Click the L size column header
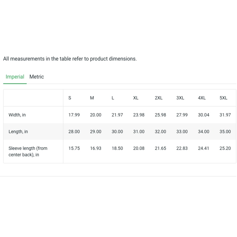This screenshot has width=237, height=237. [113, 98]
